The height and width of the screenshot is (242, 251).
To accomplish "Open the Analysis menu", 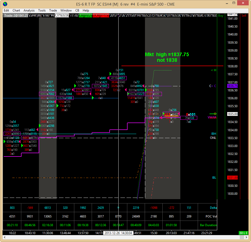I will click(29, 10).
